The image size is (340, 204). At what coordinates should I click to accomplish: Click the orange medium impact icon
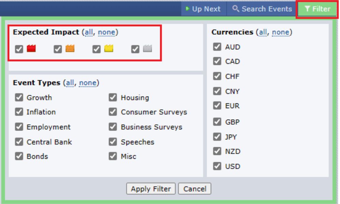click(x=70, y=49)
